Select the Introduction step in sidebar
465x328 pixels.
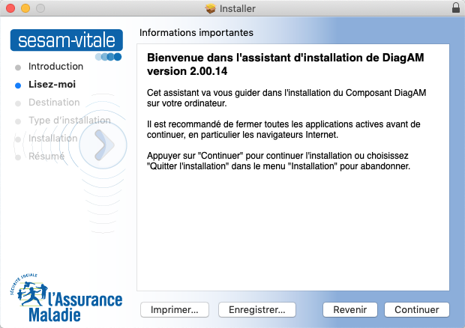click(55, 67)
